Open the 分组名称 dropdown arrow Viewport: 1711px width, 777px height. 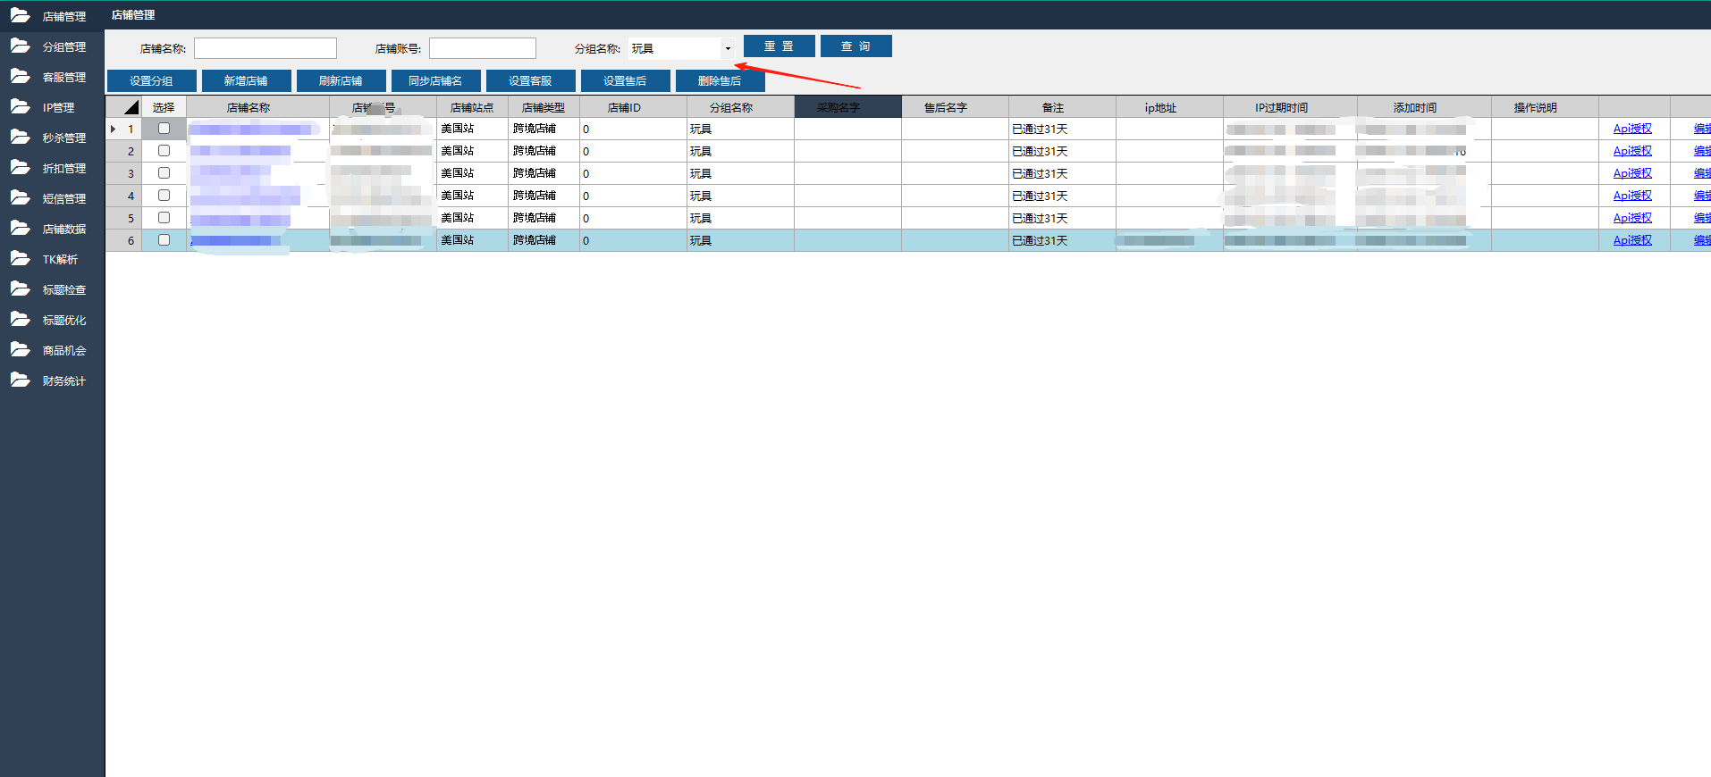pos(728,48)
